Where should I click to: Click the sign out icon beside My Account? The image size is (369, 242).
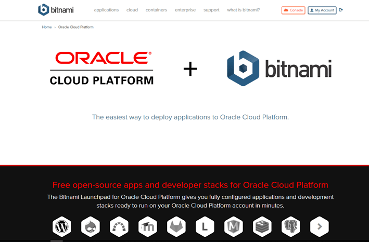pyautogui.click(x=341, y=10)
